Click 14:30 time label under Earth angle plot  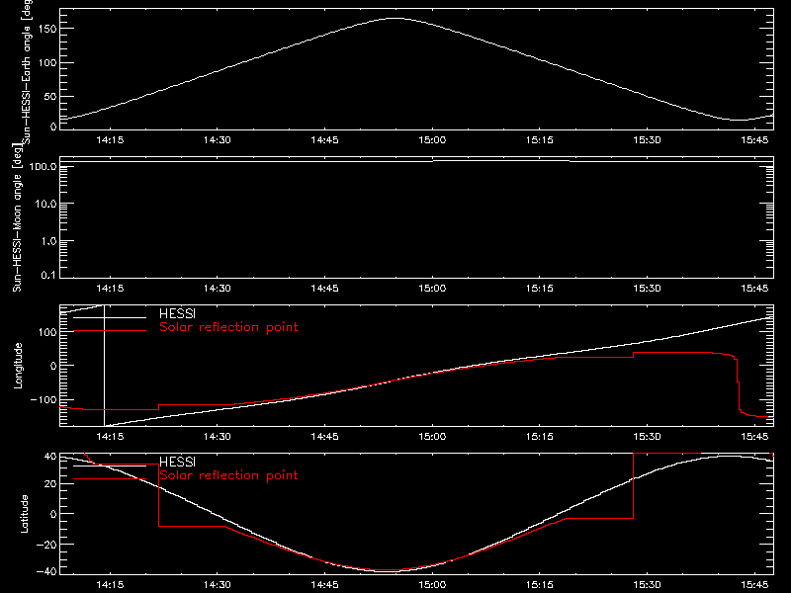pos(218,139)
